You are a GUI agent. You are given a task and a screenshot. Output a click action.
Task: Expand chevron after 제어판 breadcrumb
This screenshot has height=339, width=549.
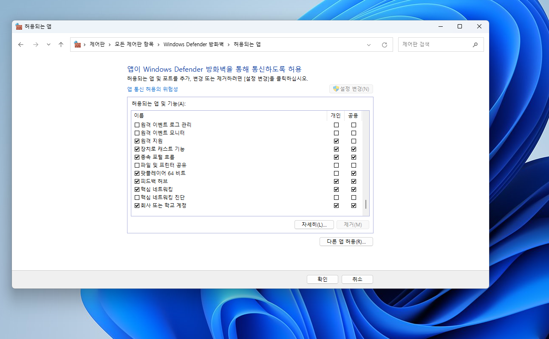pos(110,44)
